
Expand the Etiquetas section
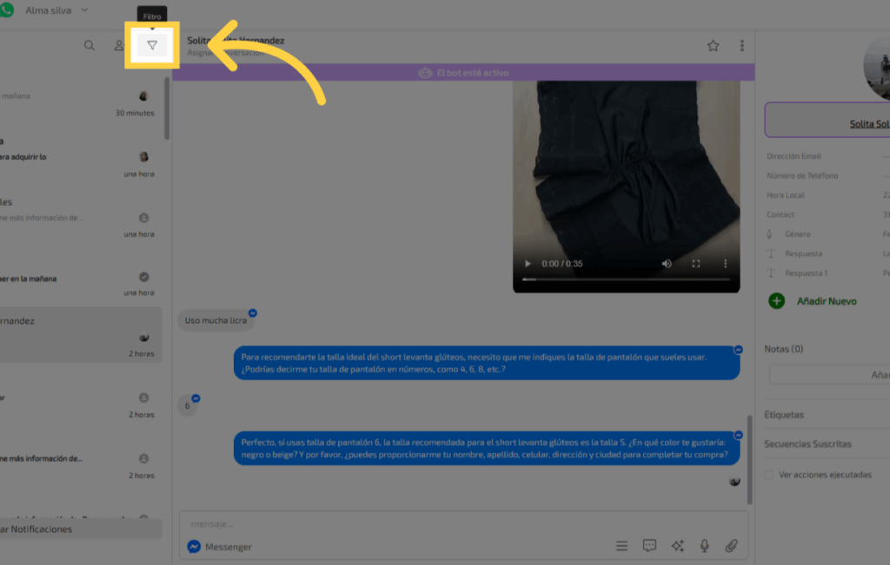[784, 415]
